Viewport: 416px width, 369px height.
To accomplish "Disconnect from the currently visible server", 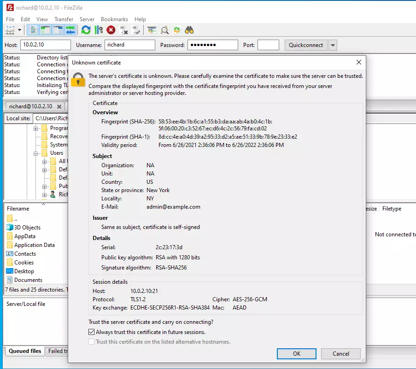I will click(123, 30).
